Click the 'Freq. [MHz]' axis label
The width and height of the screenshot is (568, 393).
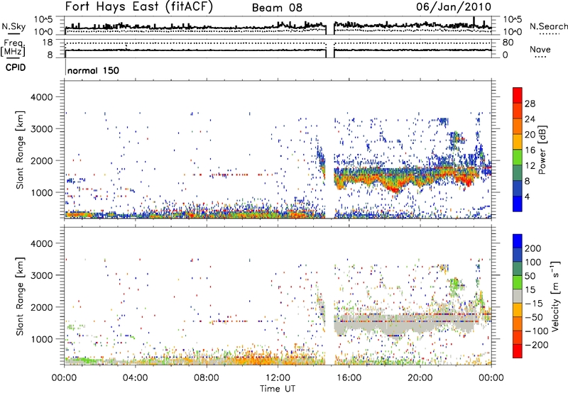[13, 48]
